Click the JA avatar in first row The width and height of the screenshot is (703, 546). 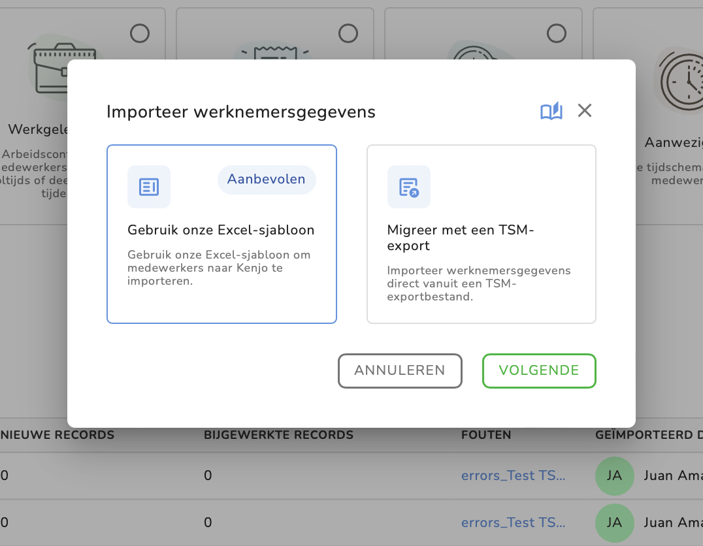click(x=615, y=475)
